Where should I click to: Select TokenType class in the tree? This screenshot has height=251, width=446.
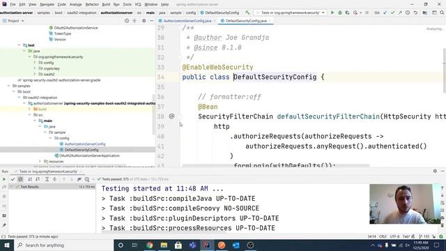point(63,33)
